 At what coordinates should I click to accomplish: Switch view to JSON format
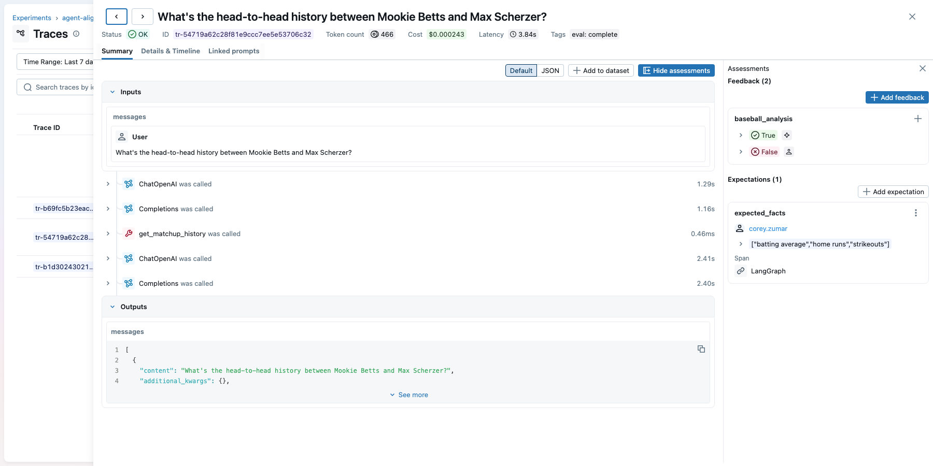550,70
